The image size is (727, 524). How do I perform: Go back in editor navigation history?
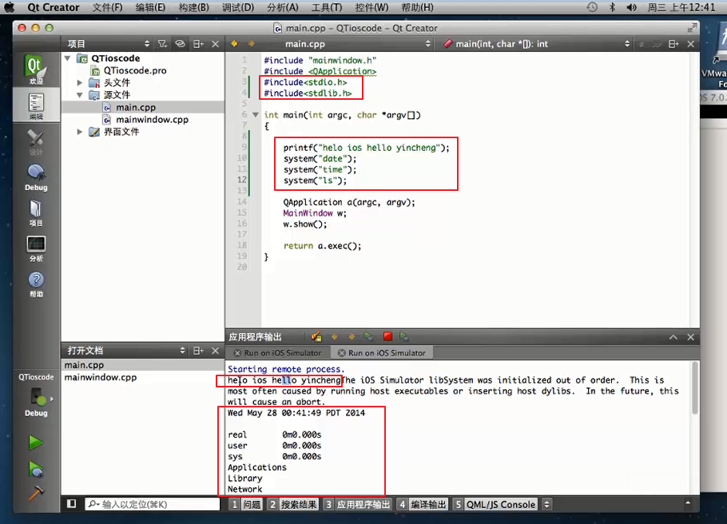[234, 44]
